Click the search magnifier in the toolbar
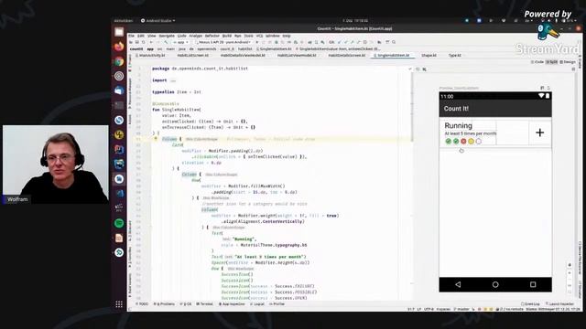Image resolution: width=586 pixels, height=329 pixels. (x=394, y=42)
